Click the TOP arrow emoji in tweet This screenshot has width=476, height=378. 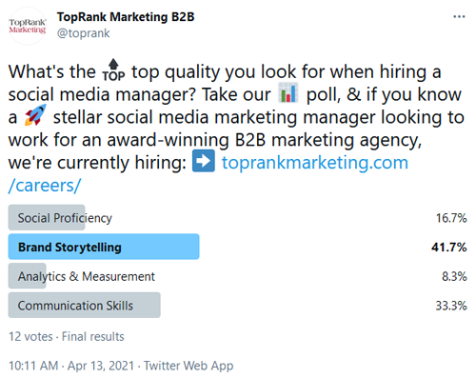tap(113, 70)
